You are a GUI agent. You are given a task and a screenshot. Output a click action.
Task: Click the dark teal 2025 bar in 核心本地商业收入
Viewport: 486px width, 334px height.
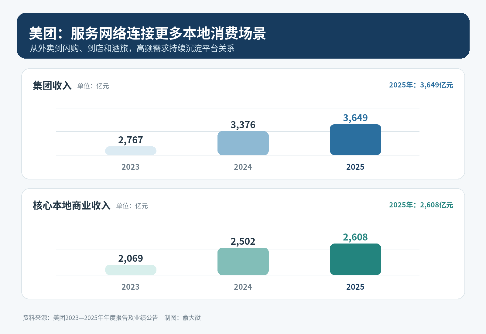point(355,259)
